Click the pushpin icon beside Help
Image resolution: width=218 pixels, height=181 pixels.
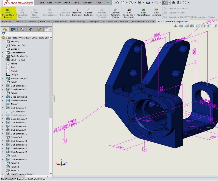(108, 3)
